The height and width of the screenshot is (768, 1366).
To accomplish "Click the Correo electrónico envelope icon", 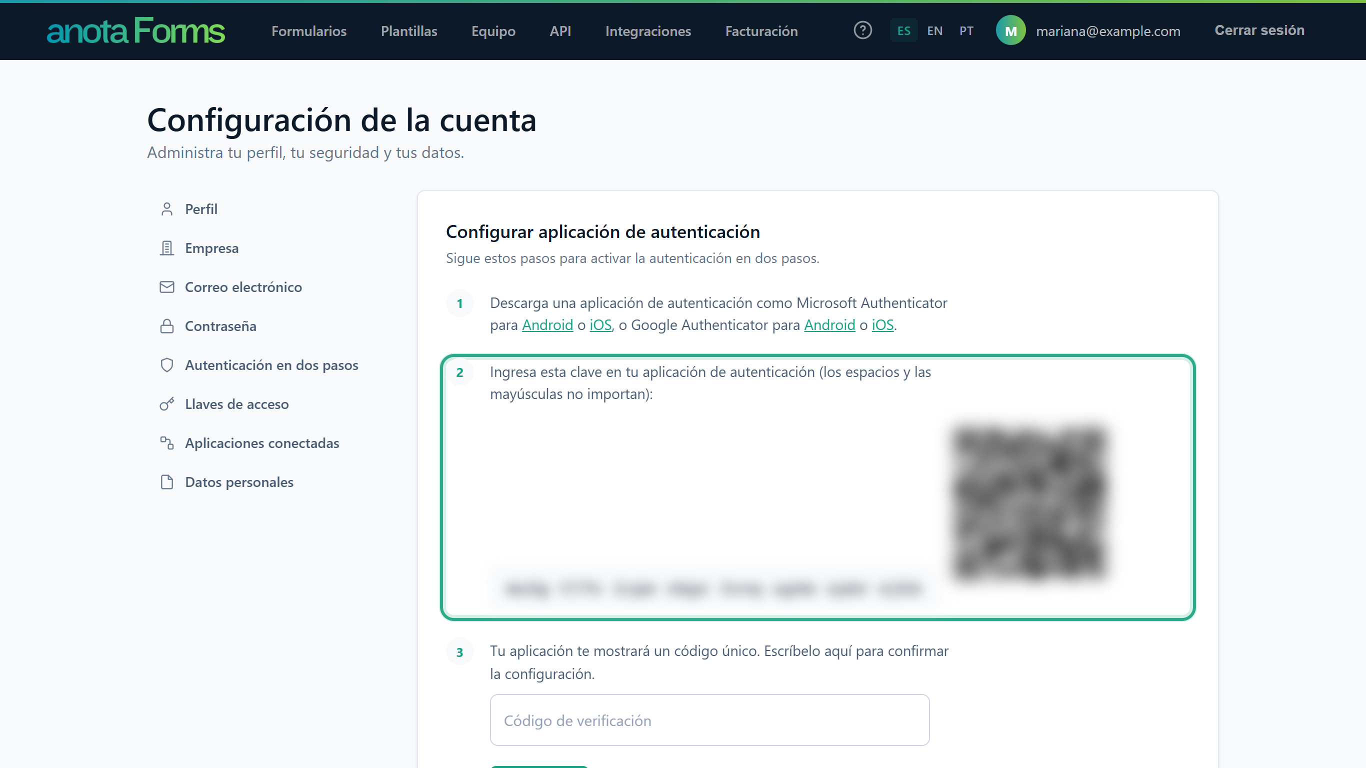I will tap(167, 287).
